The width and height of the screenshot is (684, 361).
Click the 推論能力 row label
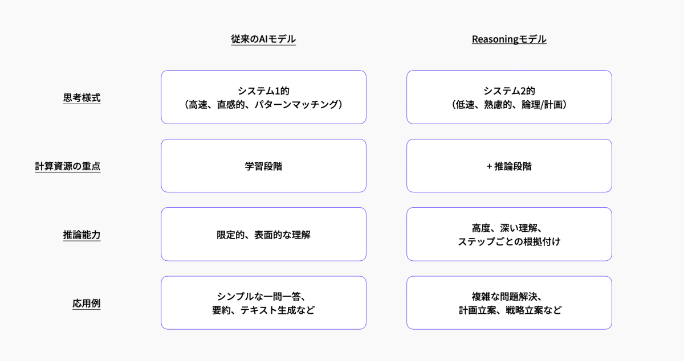pyautogui.click(x=82, y=235)
